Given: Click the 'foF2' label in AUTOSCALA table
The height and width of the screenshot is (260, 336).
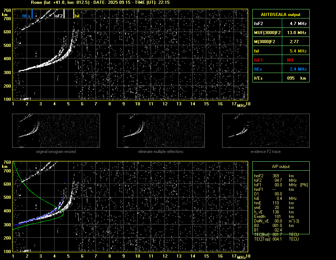Looking at the screenshot, I should click(259, 24).
